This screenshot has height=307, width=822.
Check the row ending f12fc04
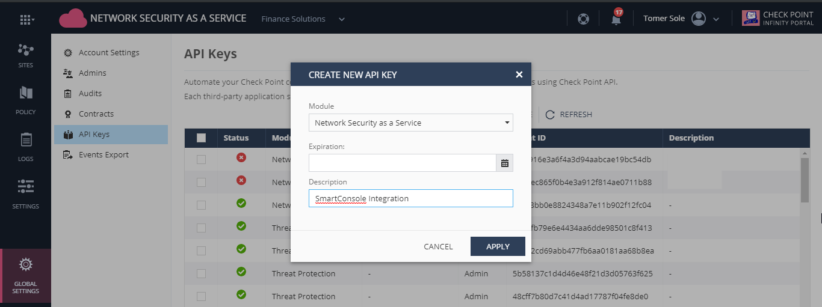tap(201, 205)
